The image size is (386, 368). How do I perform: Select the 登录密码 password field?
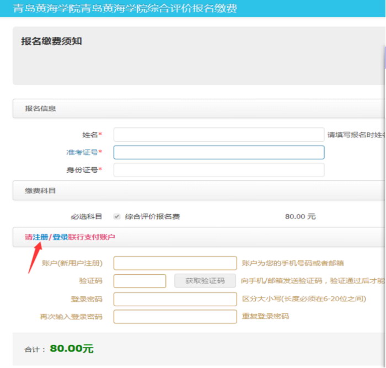pos(175,299)
